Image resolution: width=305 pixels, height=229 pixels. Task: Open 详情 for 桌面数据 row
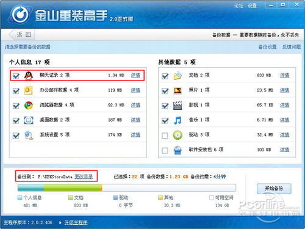135,120
